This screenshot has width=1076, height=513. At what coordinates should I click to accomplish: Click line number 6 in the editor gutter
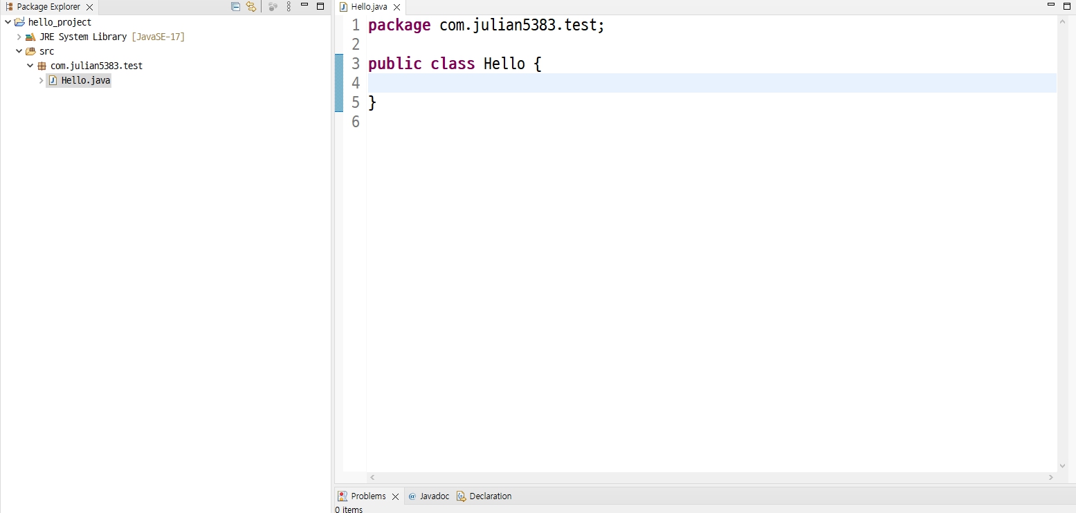356,122
